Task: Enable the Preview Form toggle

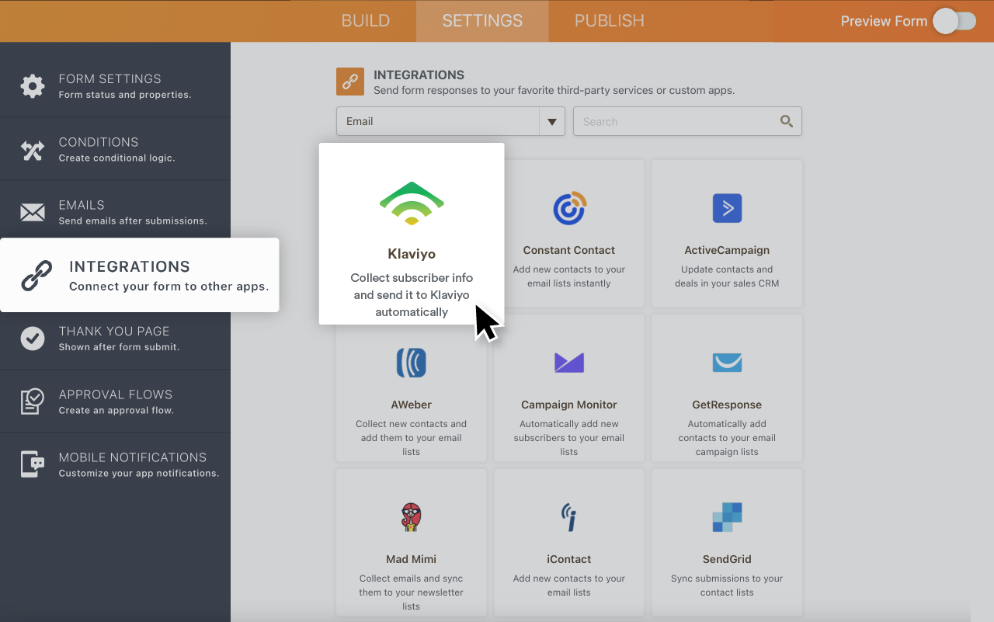Action: (954, 21)
